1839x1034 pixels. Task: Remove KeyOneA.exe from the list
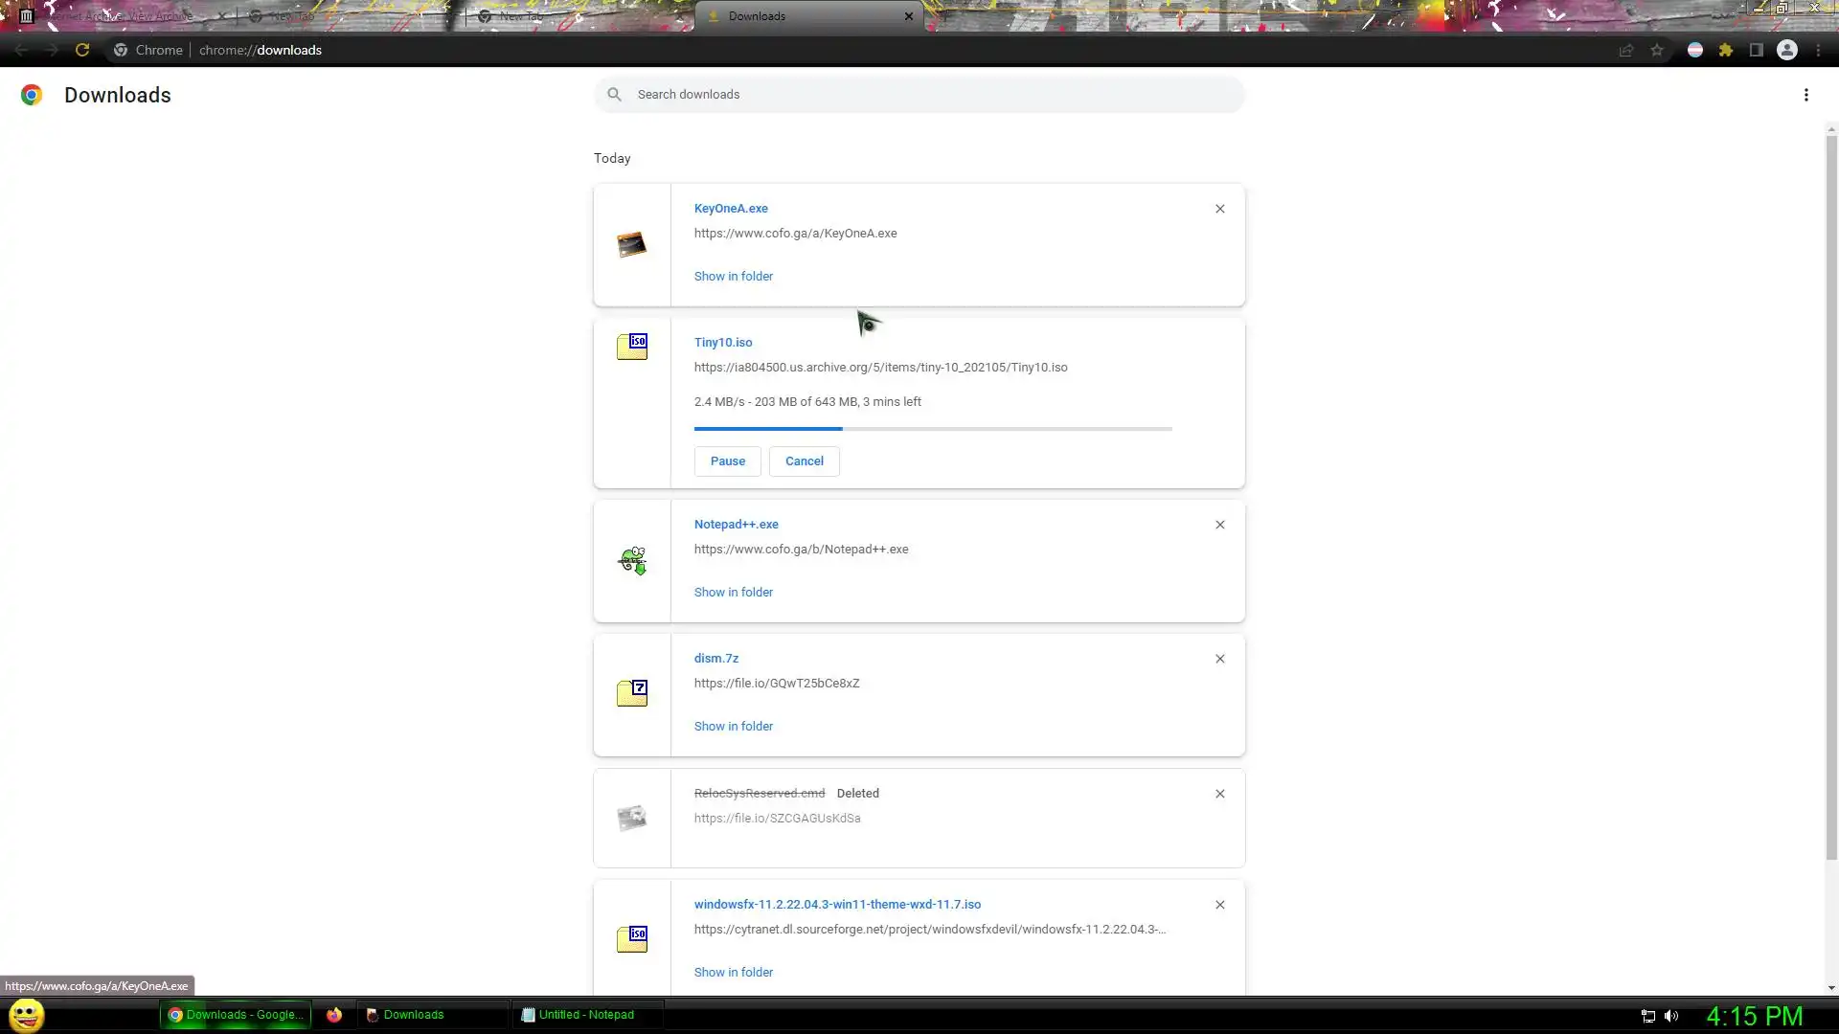coord(1219,209)
